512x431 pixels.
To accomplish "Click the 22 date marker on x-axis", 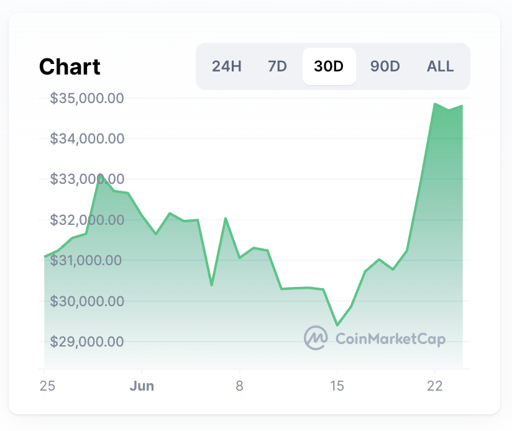I will click(x=435, y=386).
